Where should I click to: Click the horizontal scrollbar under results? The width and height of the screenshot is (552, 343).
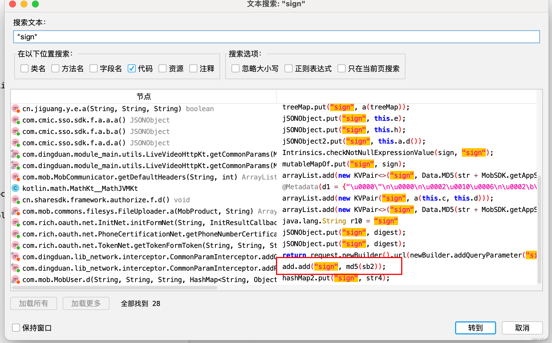(x=115, y=288)
